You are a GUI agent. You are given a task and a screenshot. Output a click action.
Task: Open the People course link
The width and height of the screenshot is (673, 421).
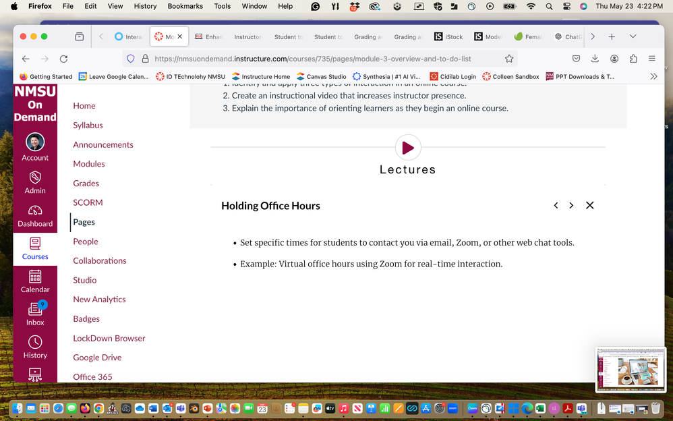click(86, 242)
